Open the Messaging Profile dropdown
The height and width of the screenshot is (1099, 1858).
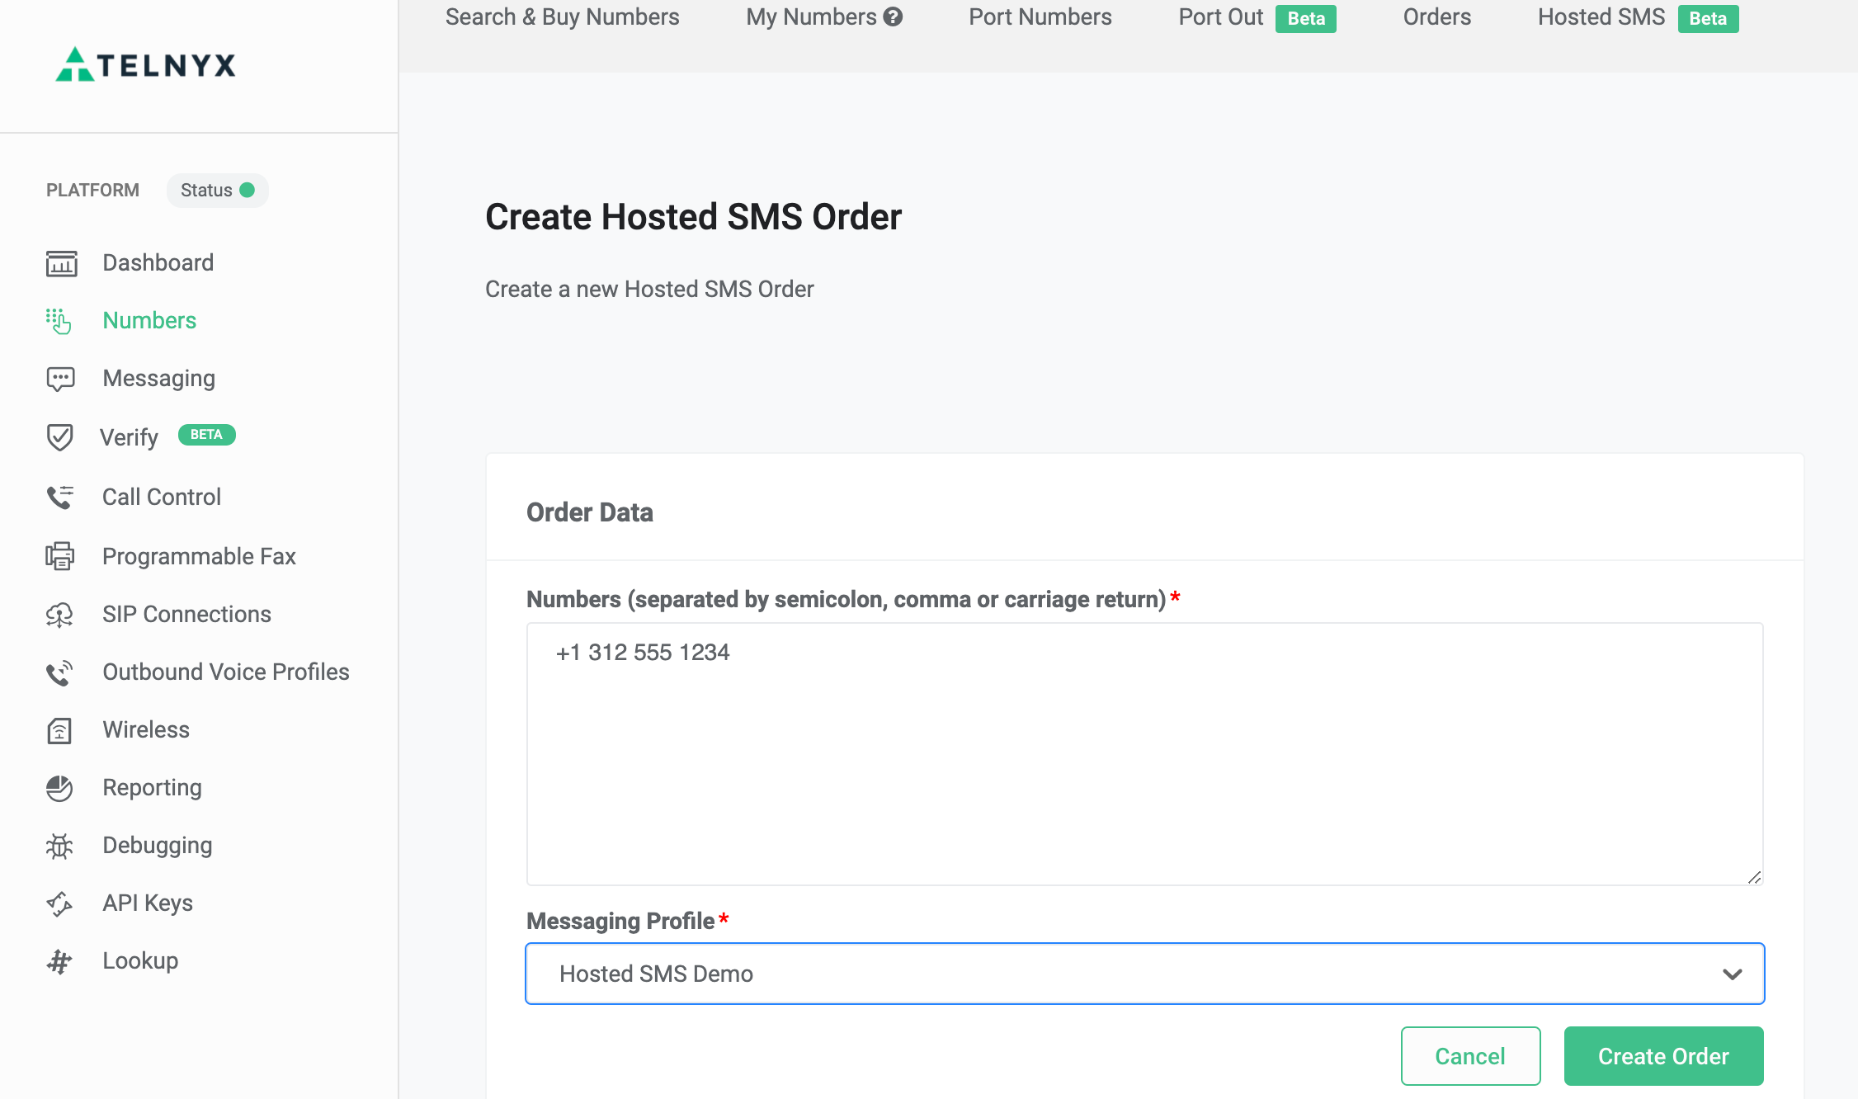(x=1144, y=974)
